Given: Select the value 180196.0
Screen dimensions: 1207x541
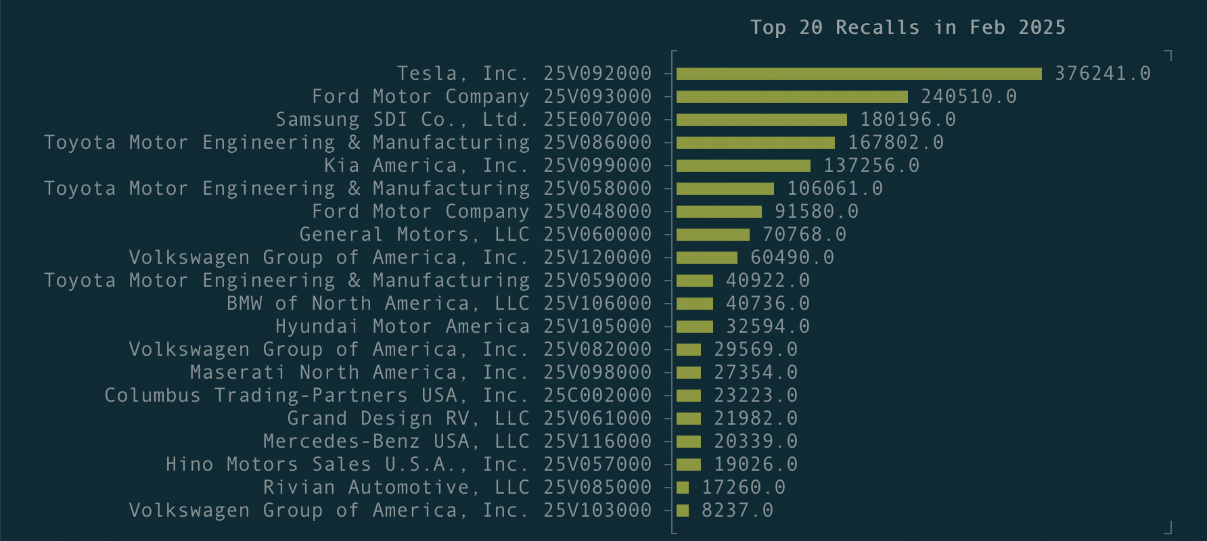Looking at the screenshot, I should tap(908, 119).
